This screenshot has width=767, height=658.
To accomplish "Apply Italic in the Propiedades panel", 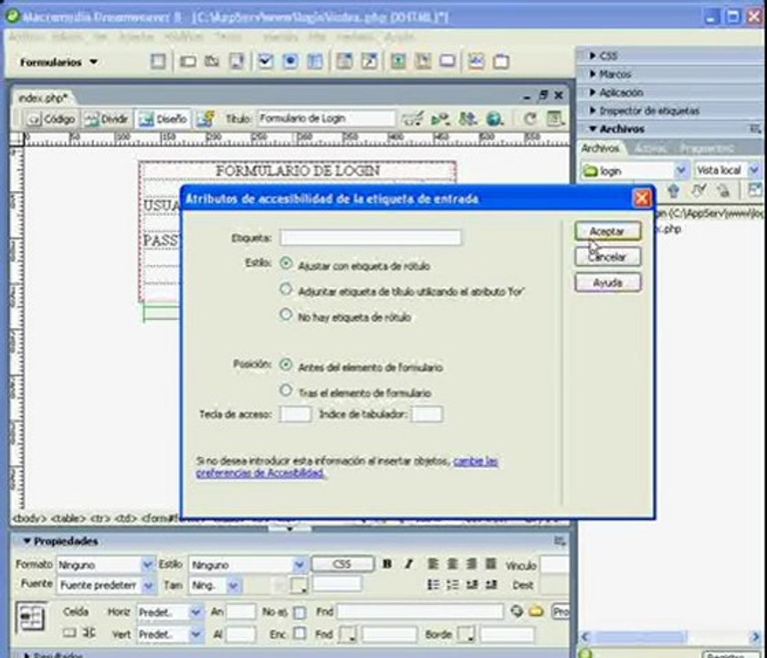I will pyautogui.click(x=408, y=564).
